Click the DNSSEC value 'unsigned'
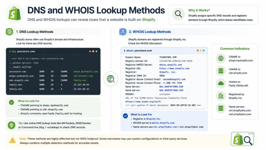266x150 pixels. [164, 94]
